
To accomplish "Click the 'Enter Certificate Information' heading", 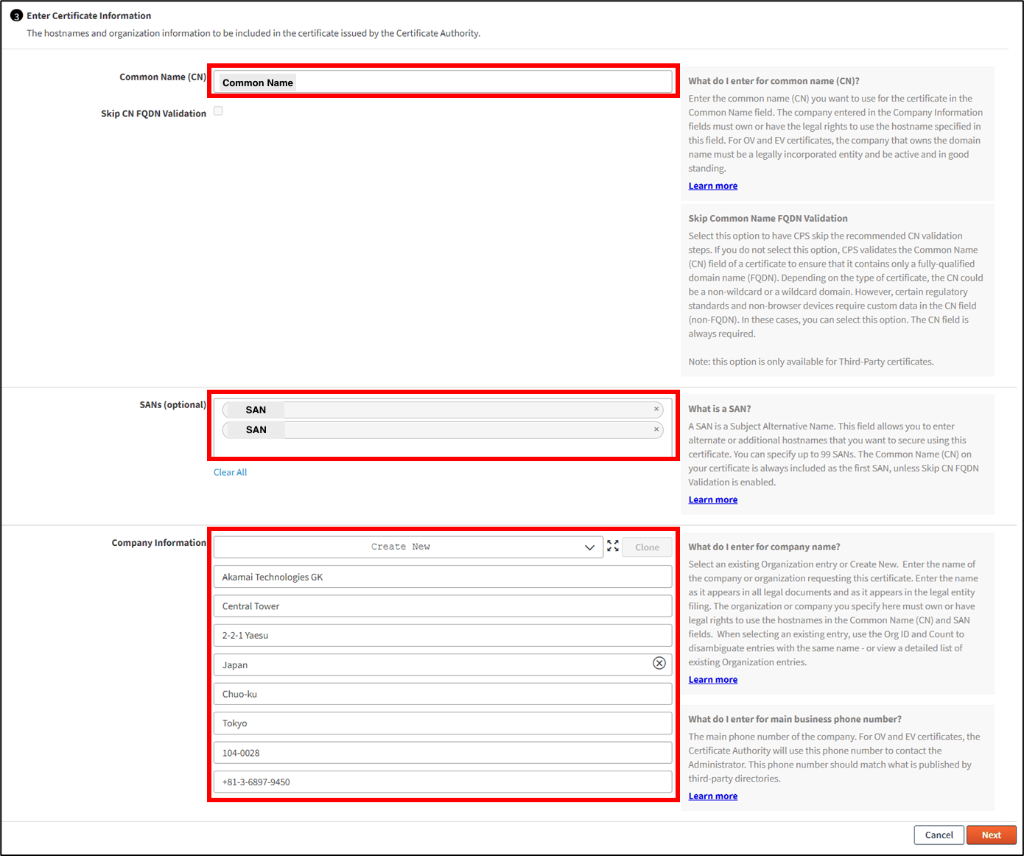I will [x=89, y=15].
